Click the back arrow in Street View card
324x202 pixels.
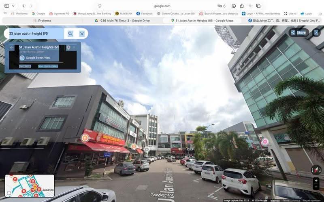point(12,48)
